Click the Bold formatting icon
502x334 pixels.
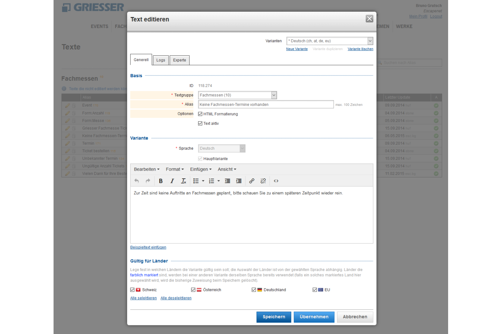tap(161, 181)
